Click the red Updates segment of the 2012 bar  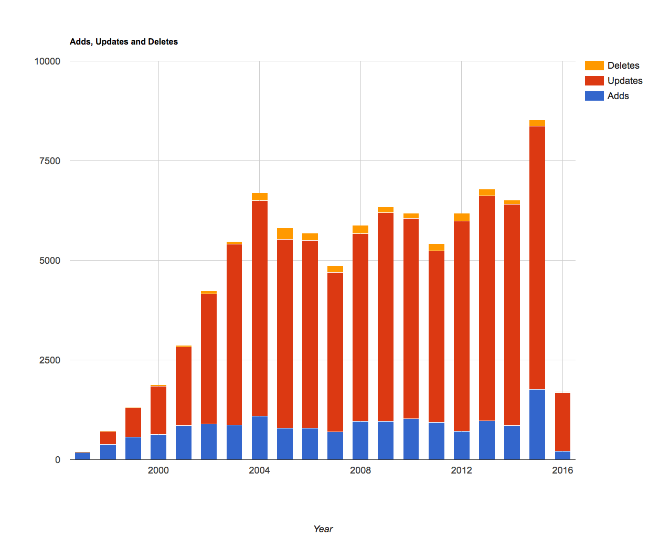click(462, 326)
